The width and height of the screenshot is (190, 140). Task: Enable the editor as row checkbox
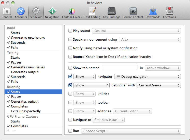coord(70,111)
